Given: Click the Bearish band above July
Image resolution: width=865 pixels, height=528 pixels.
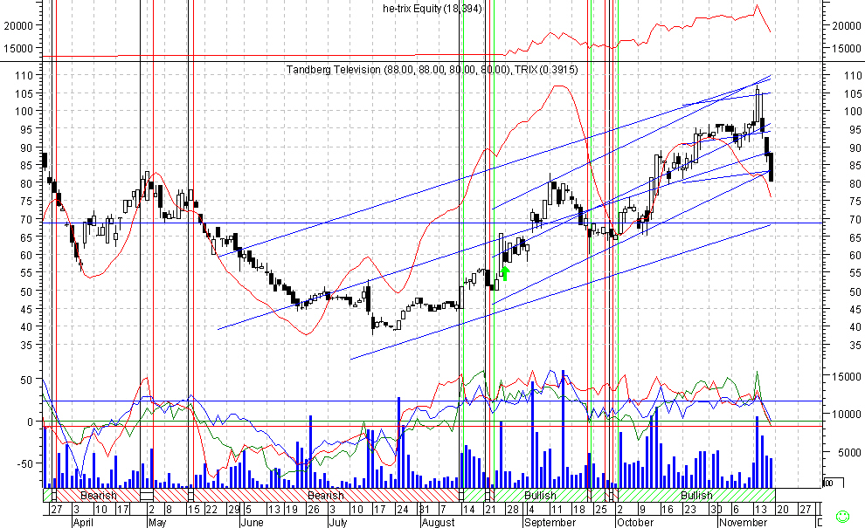Looking at the screenshot, I should tap(325, 495).
